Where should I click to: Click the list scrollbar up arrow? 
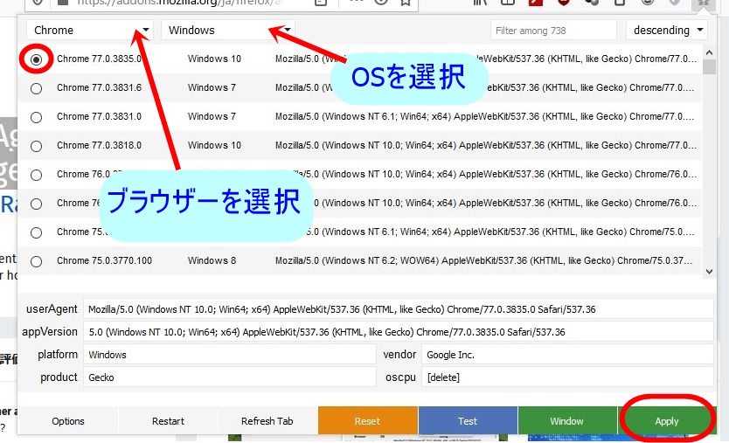tap(709, 53)
